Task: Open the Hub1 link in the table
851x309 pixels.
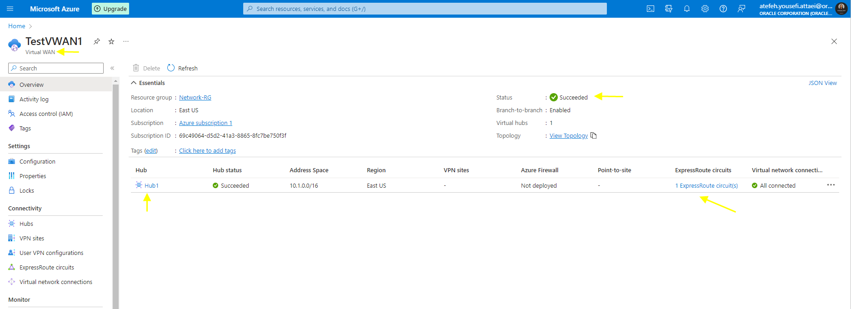Action: point(151,185)
